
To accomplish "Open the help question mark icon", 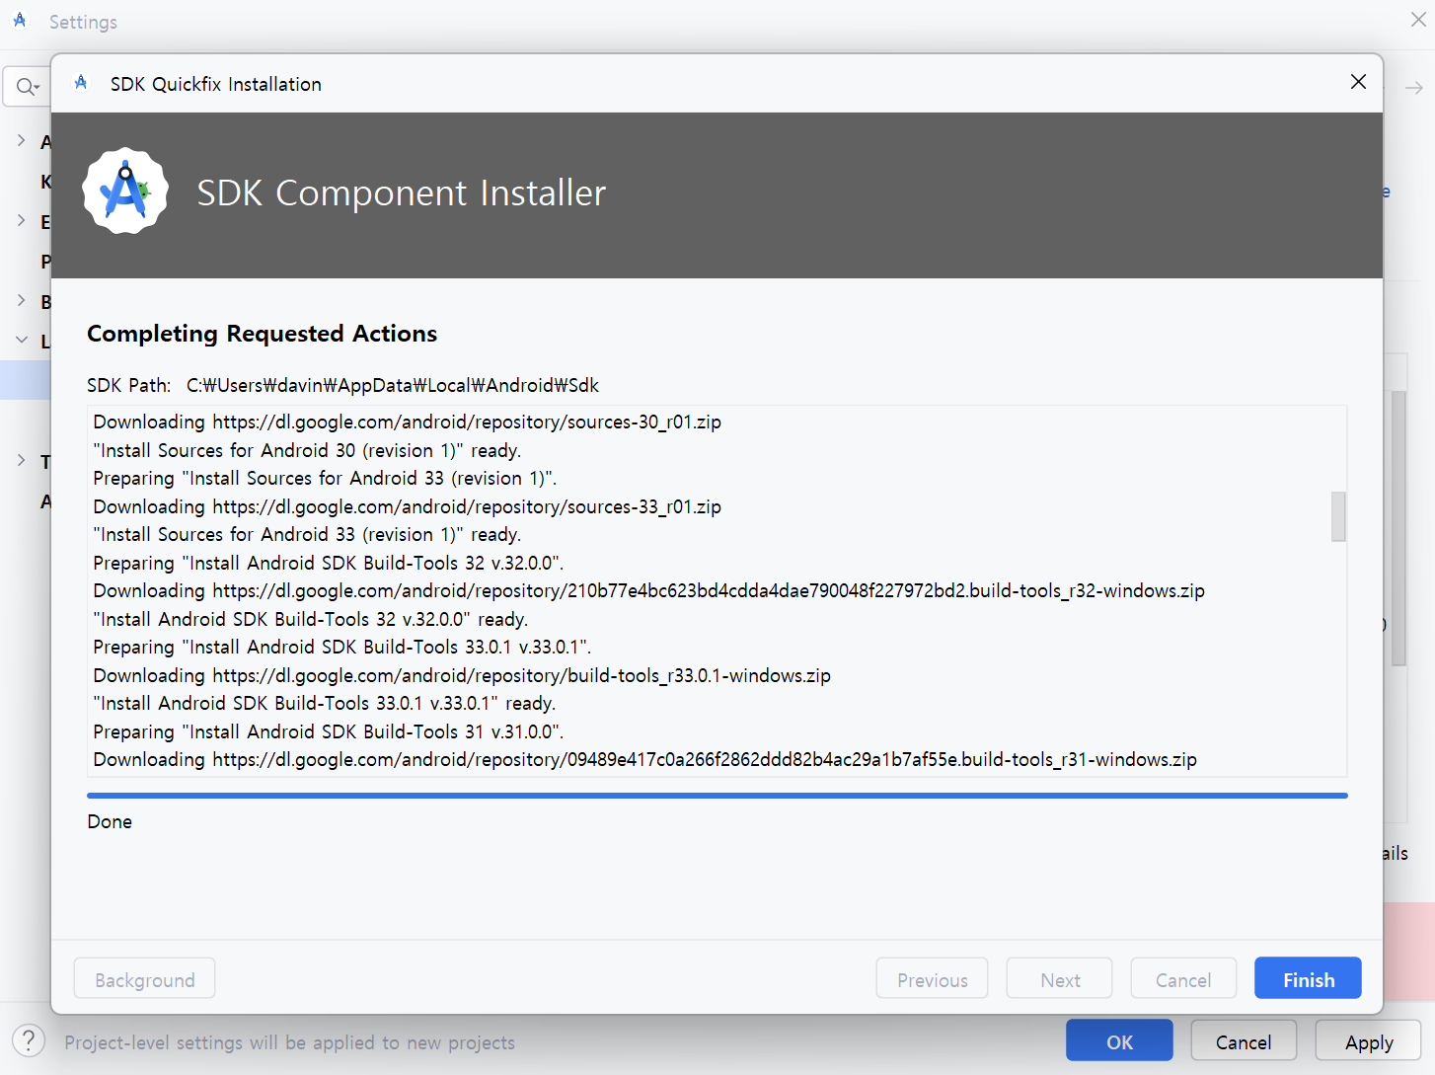I will [29, 1039].
